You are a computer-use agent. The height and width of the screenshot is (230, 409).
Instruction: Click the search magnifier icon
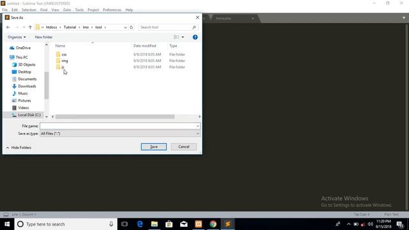(194, 27)
